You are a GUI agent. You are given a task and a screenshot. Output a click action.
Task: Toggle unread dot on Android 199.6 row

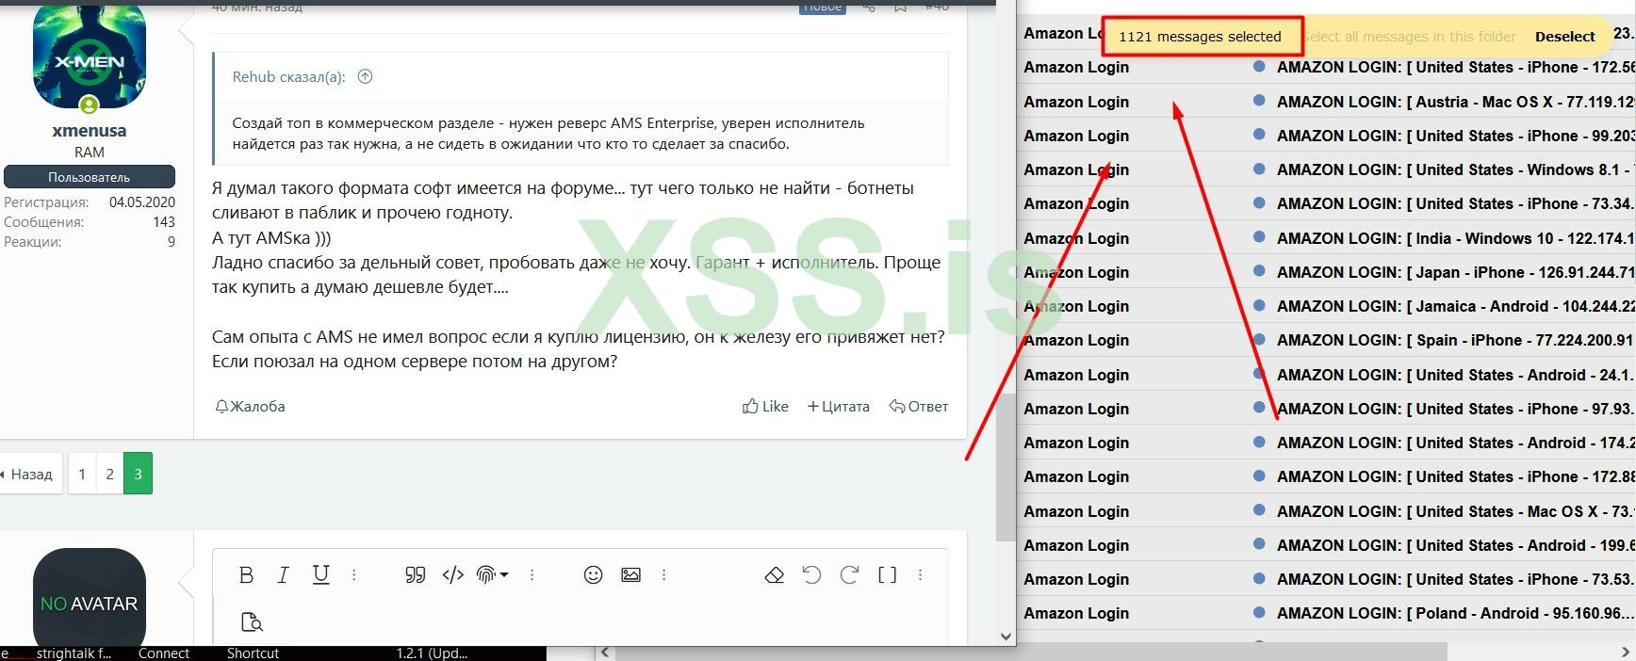1259,544
